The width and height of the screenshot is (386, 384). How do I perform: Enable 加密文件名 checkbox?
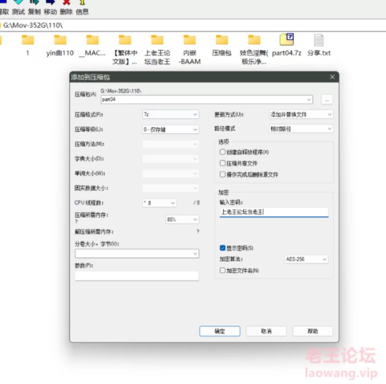pyautogui.click(x=222, y=270)
